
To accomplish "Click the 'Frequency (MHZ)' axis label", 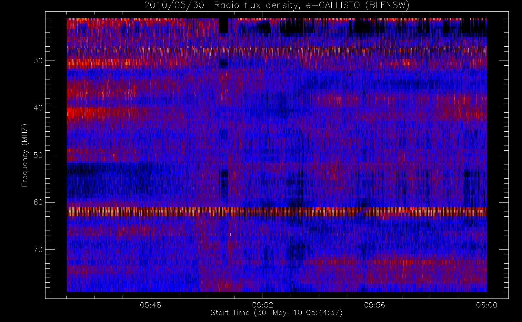I will pyautogui.click(x=25, y=155).
